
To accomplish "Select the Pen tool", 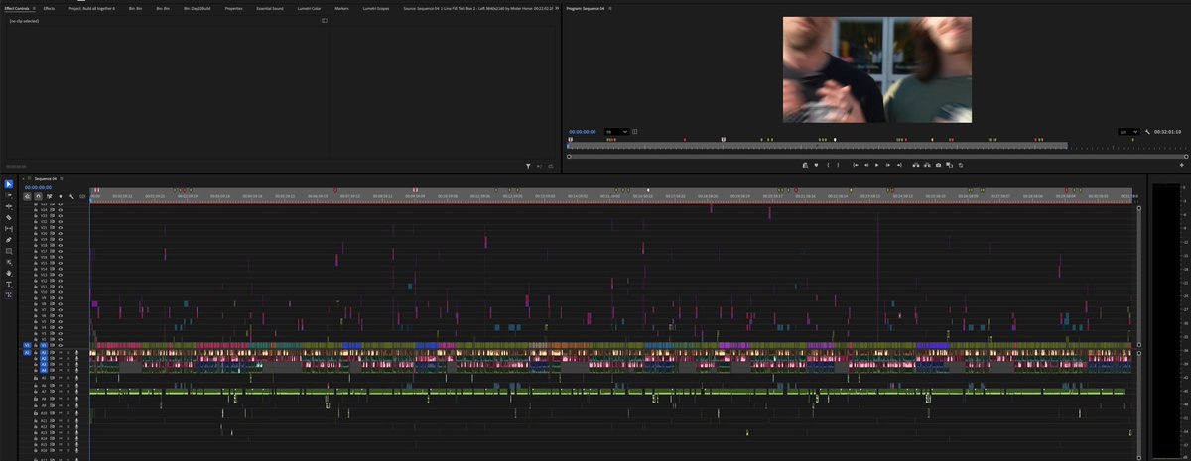I will 8,240.
